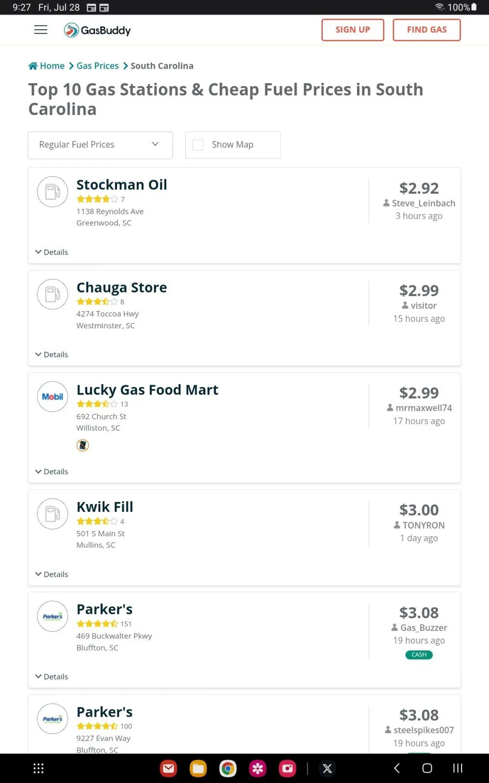Click the FIND GAS button

(x=426, y=30)
